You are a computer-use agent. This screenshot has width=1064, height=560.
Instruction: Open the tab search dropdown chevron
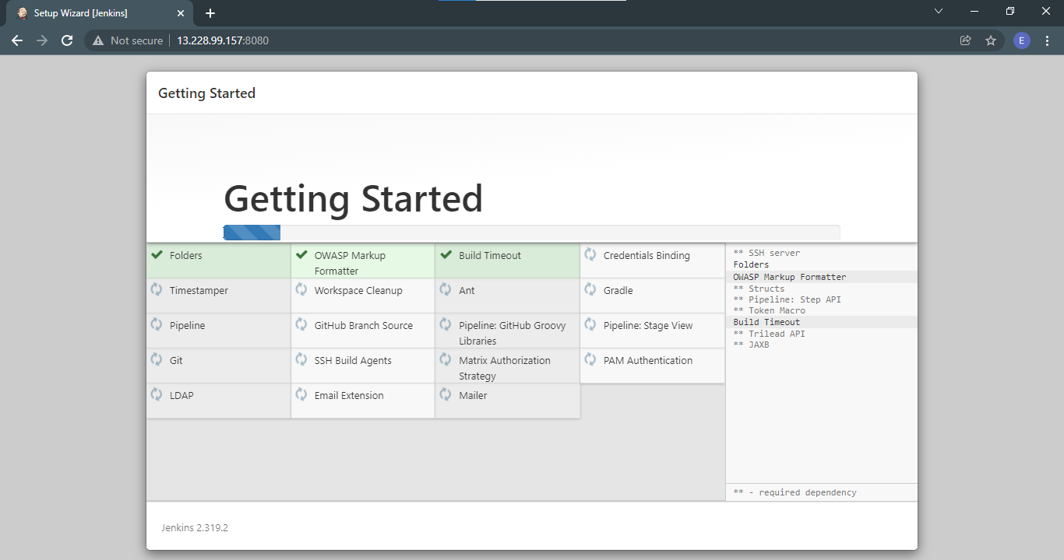pyautogui.click(x=939, y=12)
